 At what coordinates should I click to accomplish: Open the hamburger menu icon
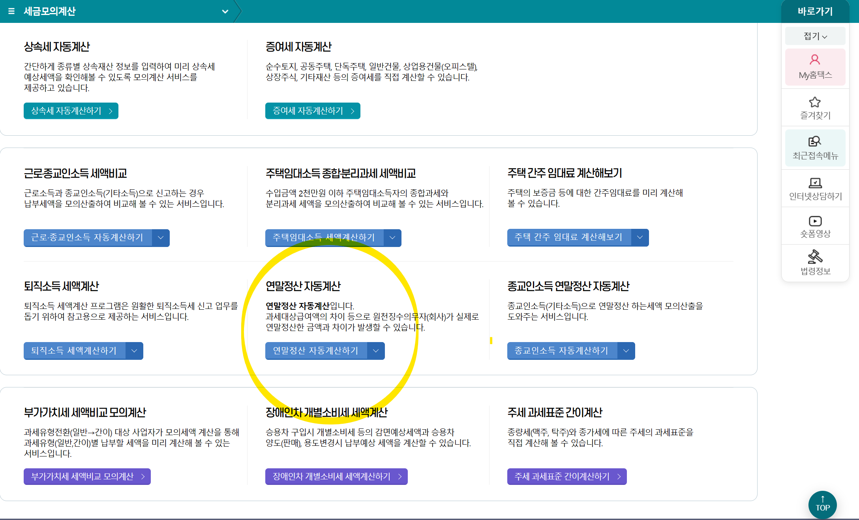pos(11,11)
